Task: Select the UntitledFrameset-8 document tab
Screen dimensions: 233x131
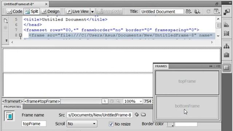Action: coord(19,4)
